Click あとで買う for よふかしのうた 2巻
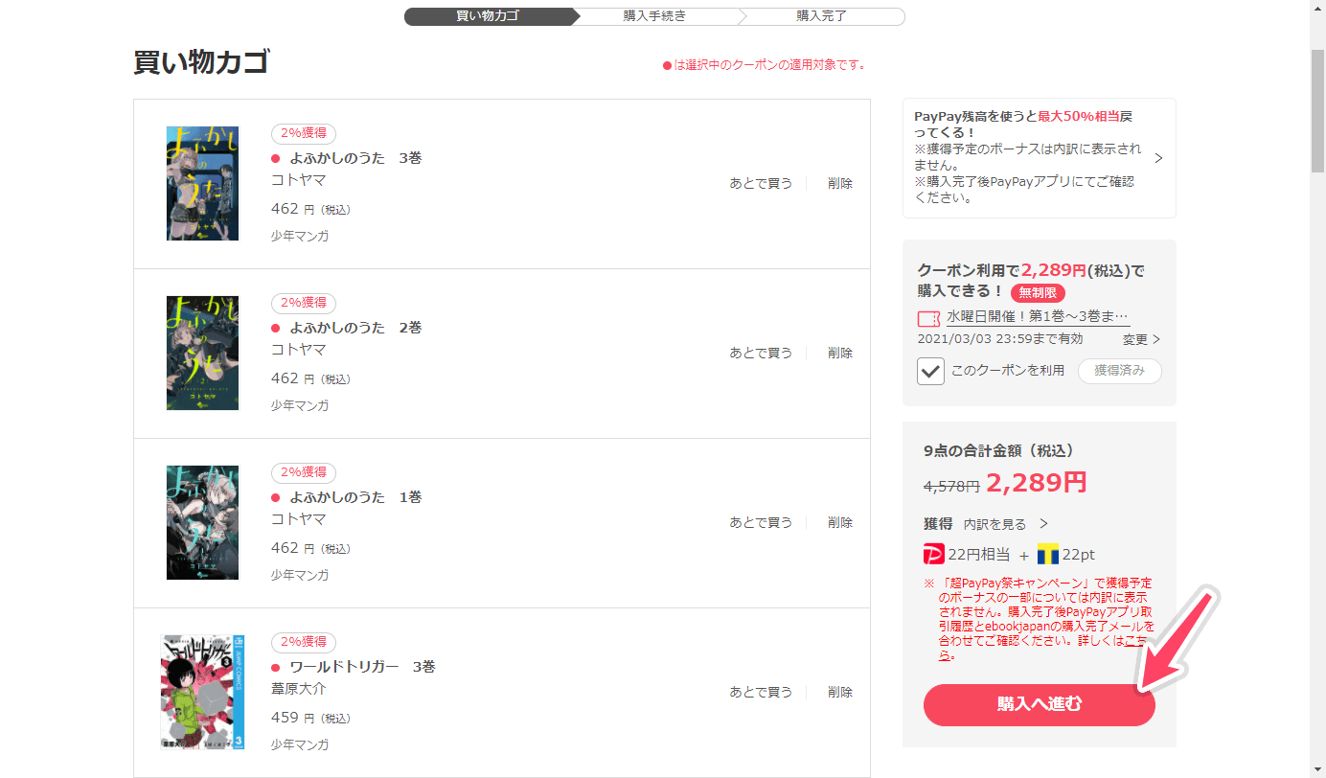The width and height of the screenshot is (1326, 778). (761, 353)
